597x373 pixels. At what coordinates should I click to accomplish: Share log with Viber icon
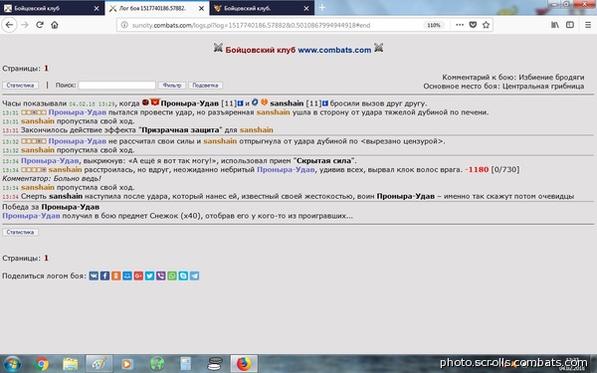click(x=160, y=276)
